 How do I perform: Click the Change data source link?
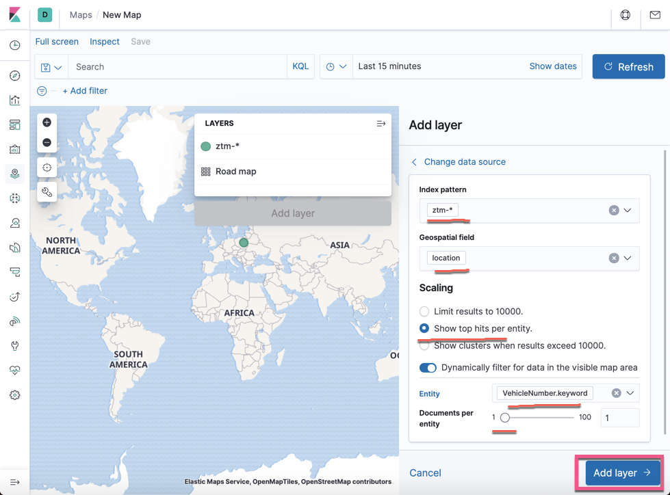(465, 162)
